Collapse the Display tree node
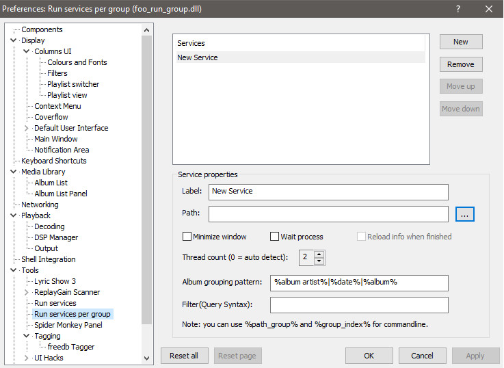This screenshot has height=368, width=504. tap(14, 40)
